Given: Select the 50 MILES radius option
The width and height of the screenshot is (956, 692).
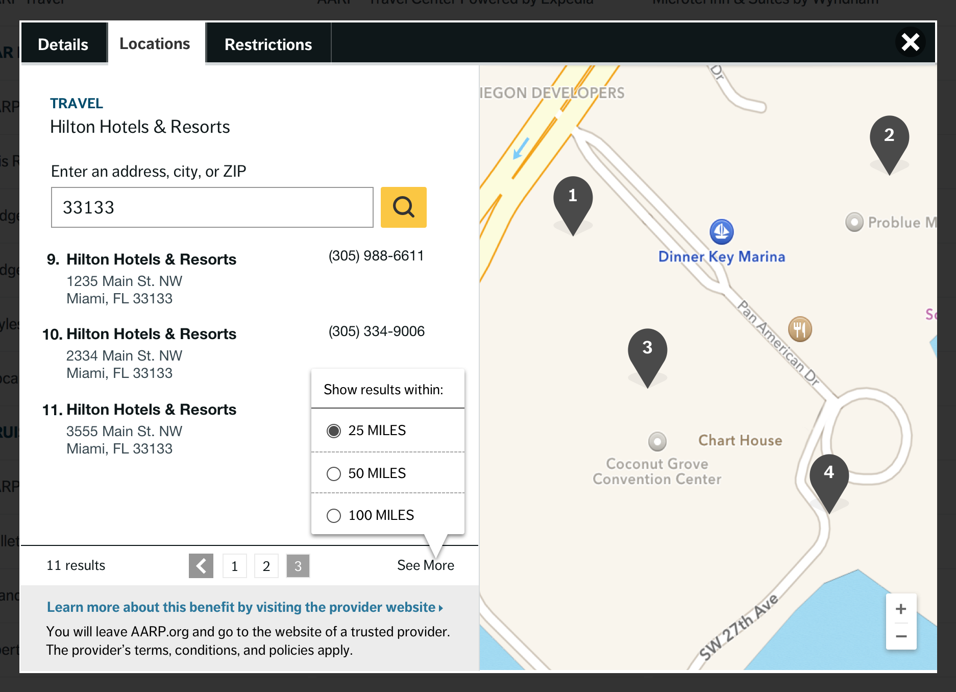Looking at the screenshot, I should pos(334,473).
